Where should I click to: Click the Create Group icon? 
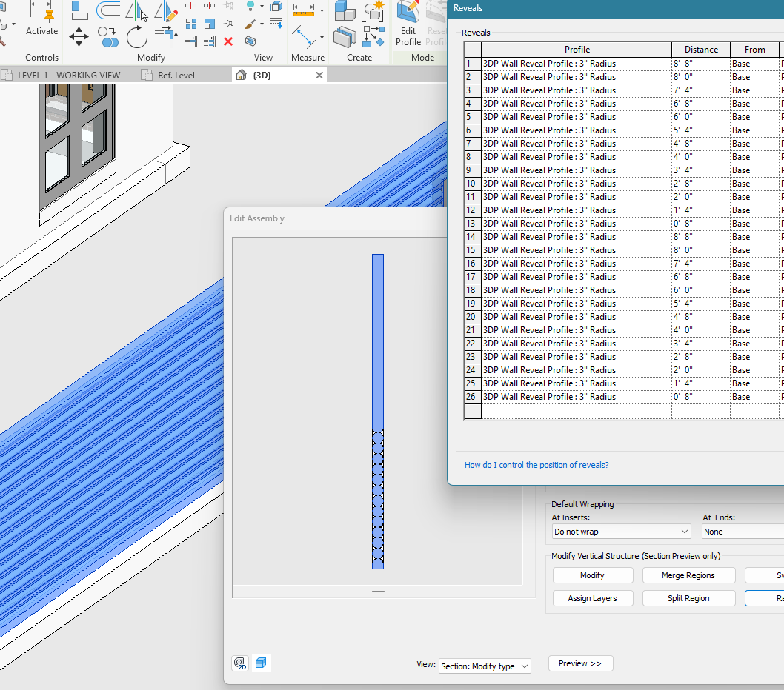pos(373,11)
